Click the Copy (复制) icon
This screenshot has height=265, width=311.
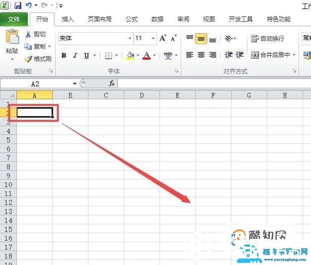28,46
